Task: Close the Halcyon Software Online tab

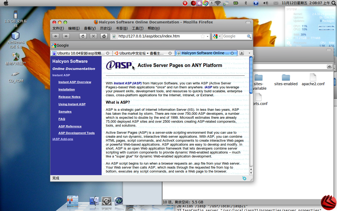Action: 232,53
